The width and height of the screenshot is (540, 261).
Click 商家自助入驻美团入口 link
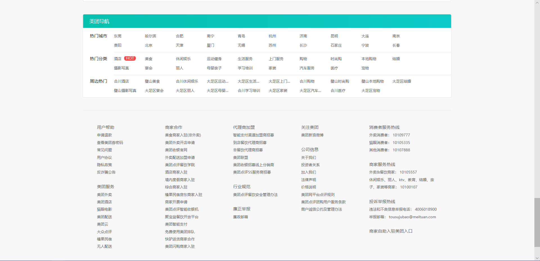tap(391, 231)
